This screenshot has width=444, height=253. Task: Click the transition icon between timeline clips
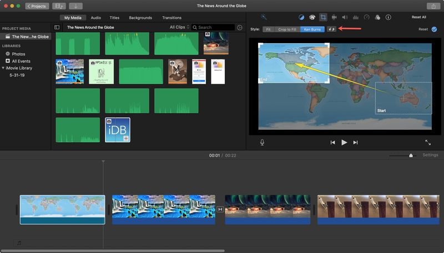pyautogui.click(x=220, y=209)
